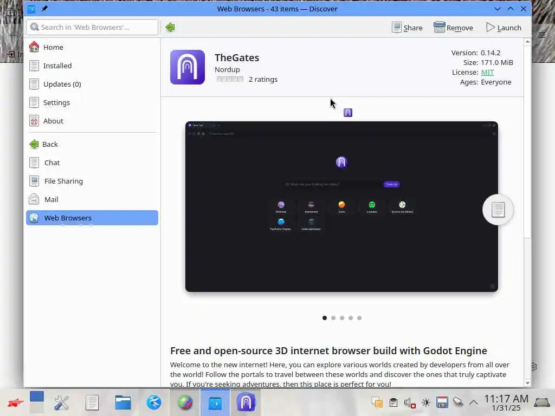Select the first screenshot page dot
Image resolution: width=555 pixels, height=416 pixels.
[x=325, y=317]
